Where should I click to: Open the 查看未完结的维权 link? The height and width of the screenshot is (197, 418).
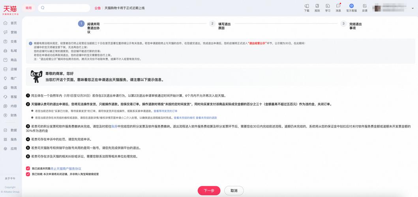coord(184,118)
